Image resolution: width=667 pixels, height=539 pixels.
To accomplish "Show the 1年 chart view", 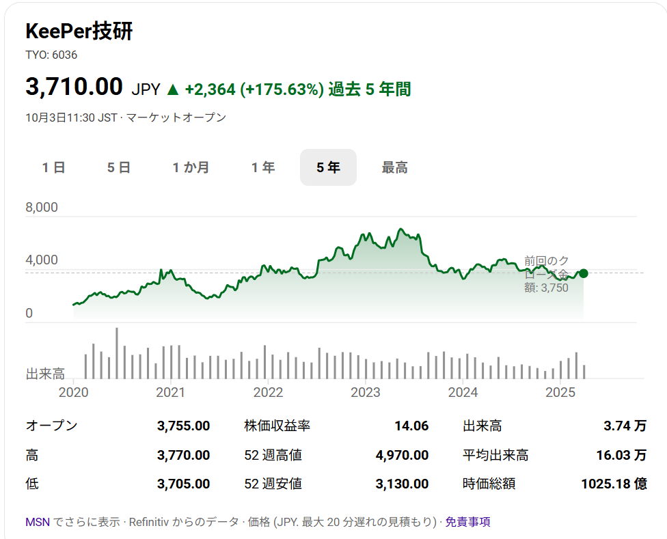I will click(x=263, y=167).
